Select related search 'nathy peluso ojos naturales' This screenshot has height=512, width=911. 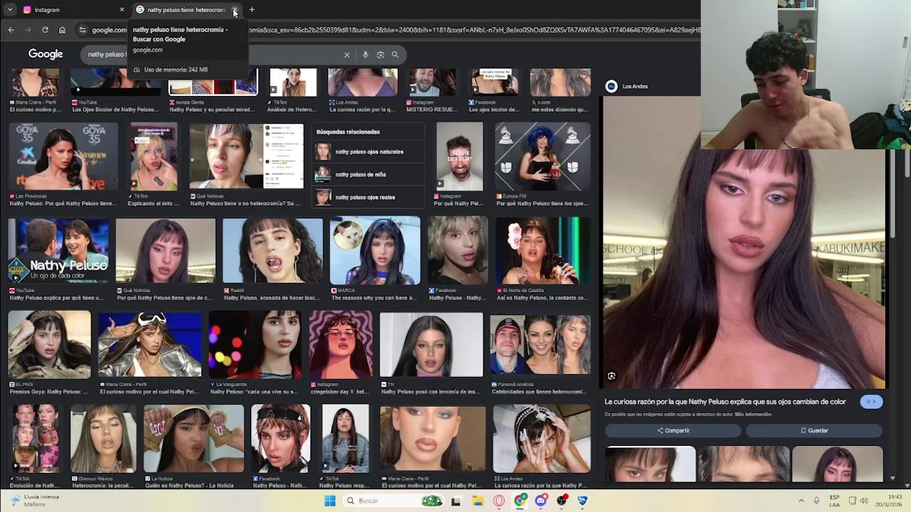tap(369, 151)
